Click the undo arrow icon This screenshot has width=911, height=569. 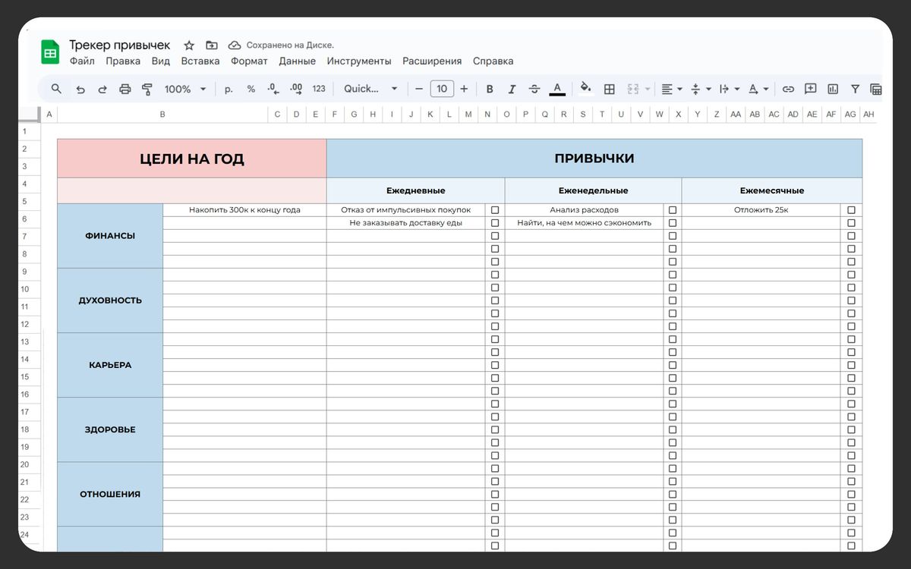(x=80, y=90)
